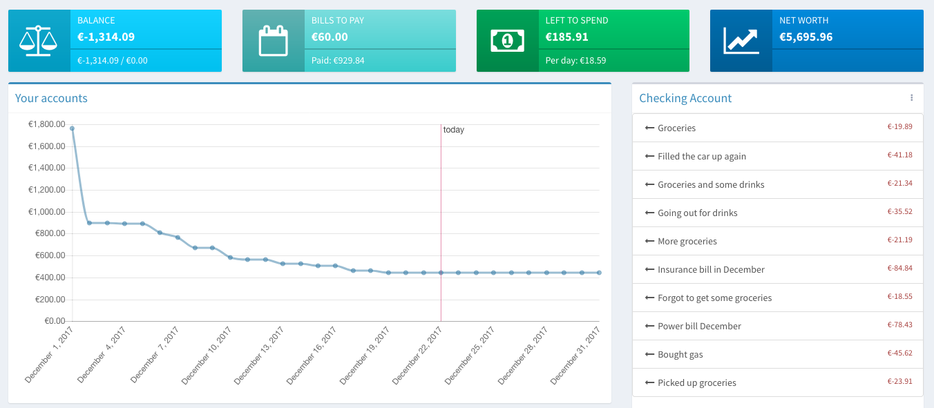Screen dimensions: 934x408
Task: Click the arrow icon beside Bought gas
Action: 649,355
